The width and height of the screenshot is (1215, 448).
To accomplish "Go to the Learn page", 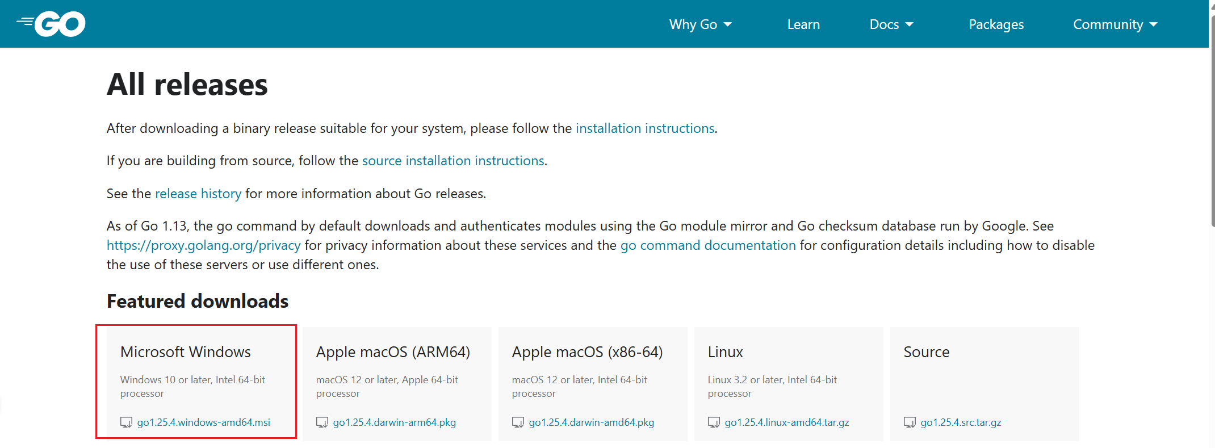I will coord(803,24).
